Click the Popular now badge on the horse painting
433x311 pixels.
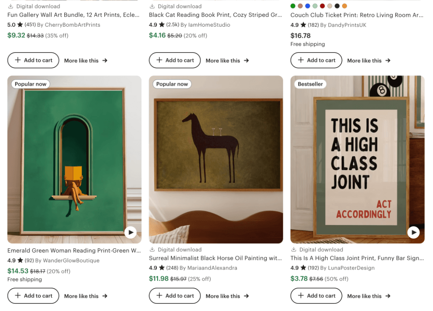[x=172, y=84]
